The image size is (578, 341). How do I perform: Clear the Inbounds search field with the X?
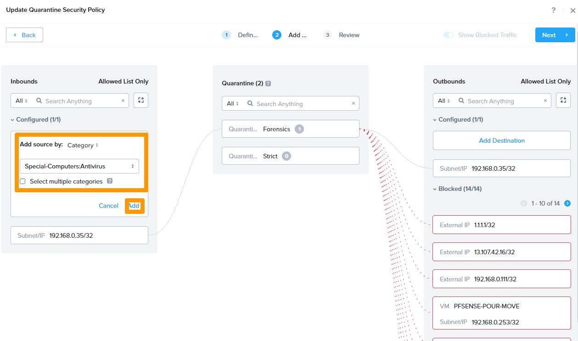tap(122, 101)
